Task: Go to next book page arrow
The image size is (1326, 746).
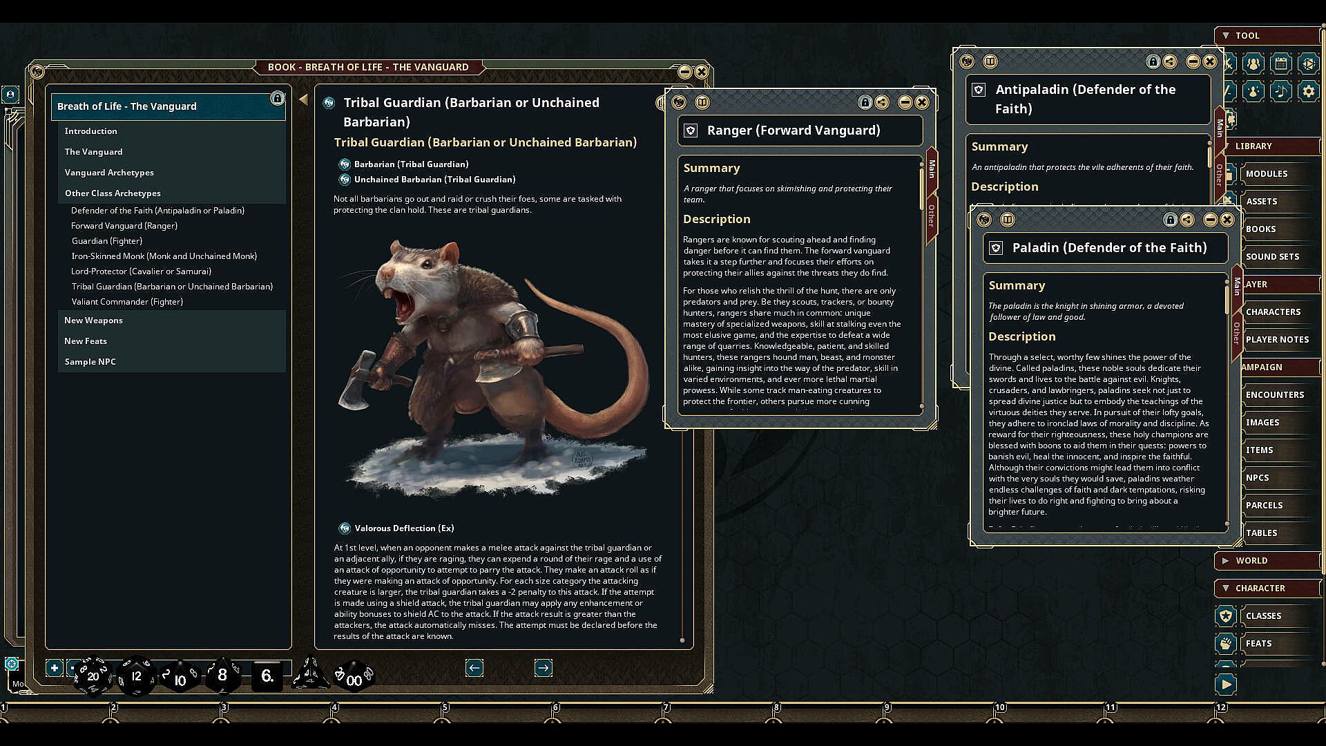Action: pos(543,668)
